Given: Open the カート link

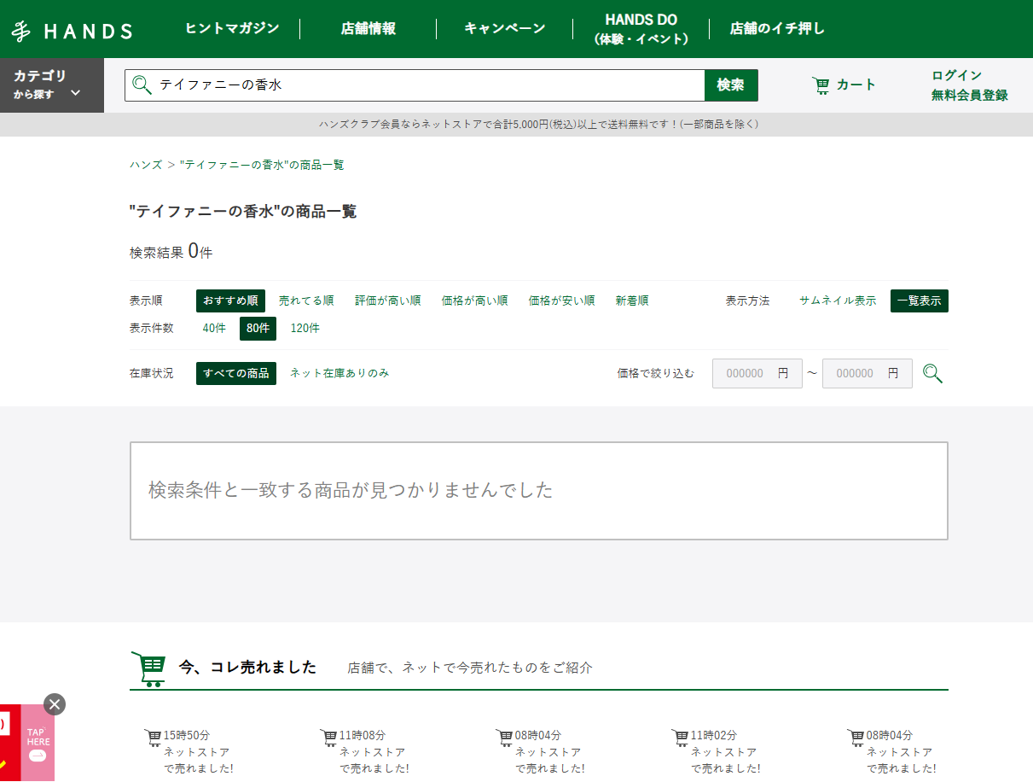Looking at the screenshot, I should tap(844, 85).
